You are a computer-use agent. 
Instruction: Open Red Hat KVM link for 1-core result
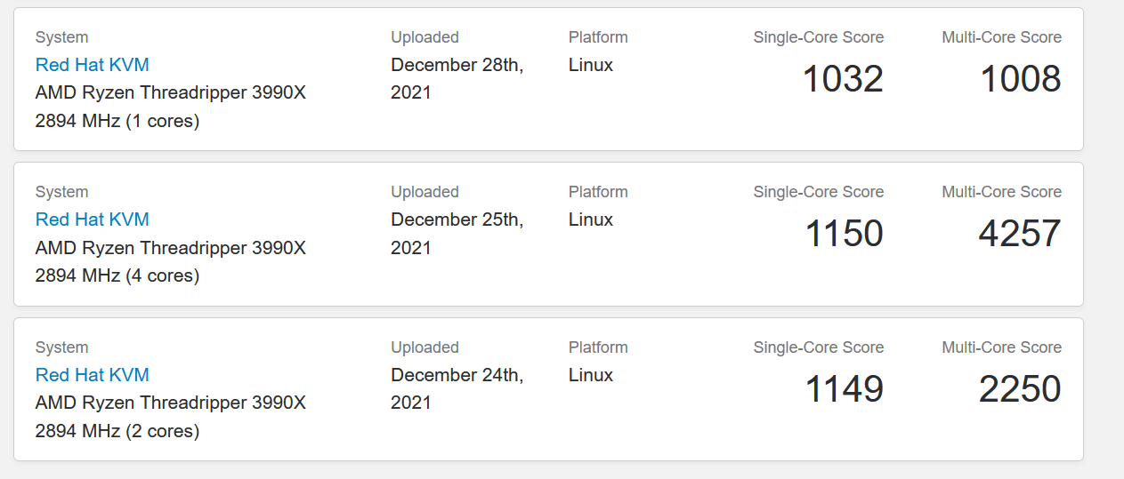tap(92, 65)
